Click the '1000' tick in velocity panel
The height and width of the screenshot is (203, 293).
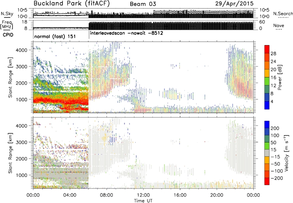[21, 175]
